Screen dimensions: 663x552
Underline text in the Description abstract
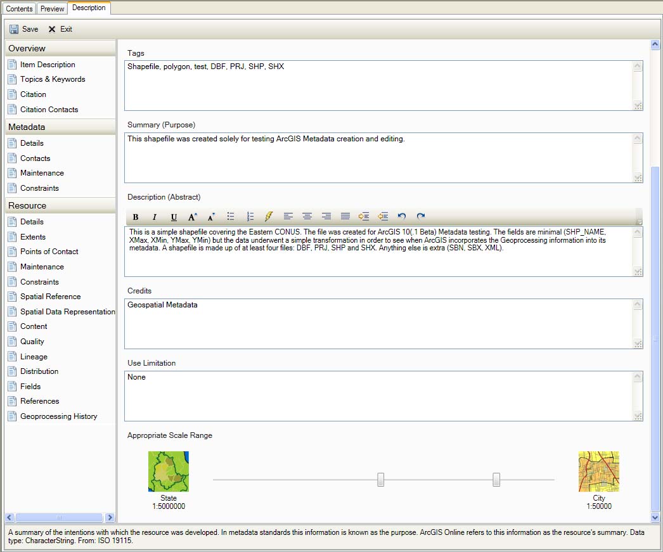pyautogui.click(x=173, y=216)
